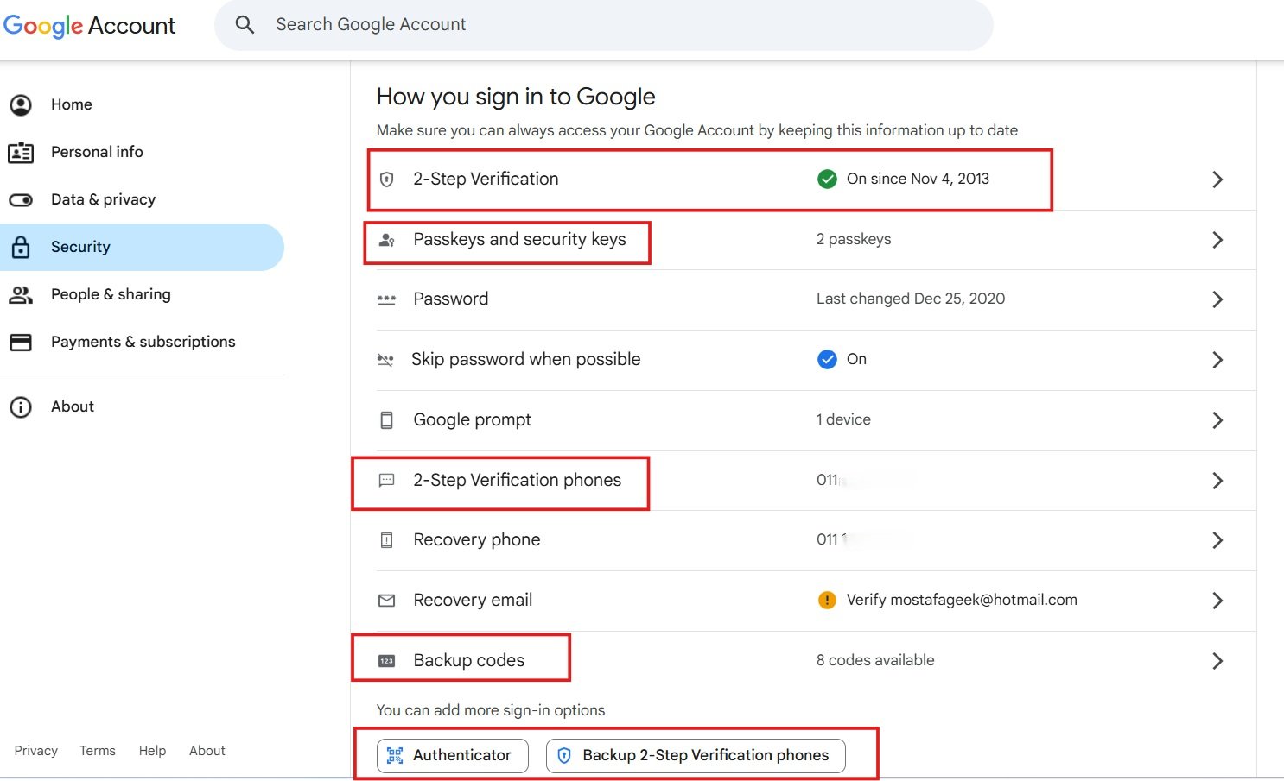
Task: Click the '2 passkeys' text
Action: pos(854,239)
